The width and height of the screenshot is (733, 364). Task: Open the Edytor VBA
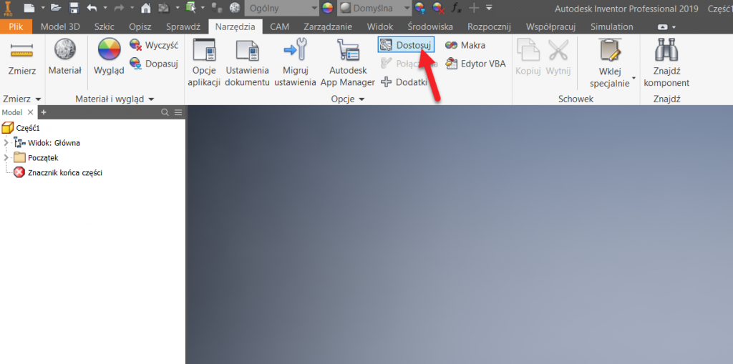[x=475, y=64]
